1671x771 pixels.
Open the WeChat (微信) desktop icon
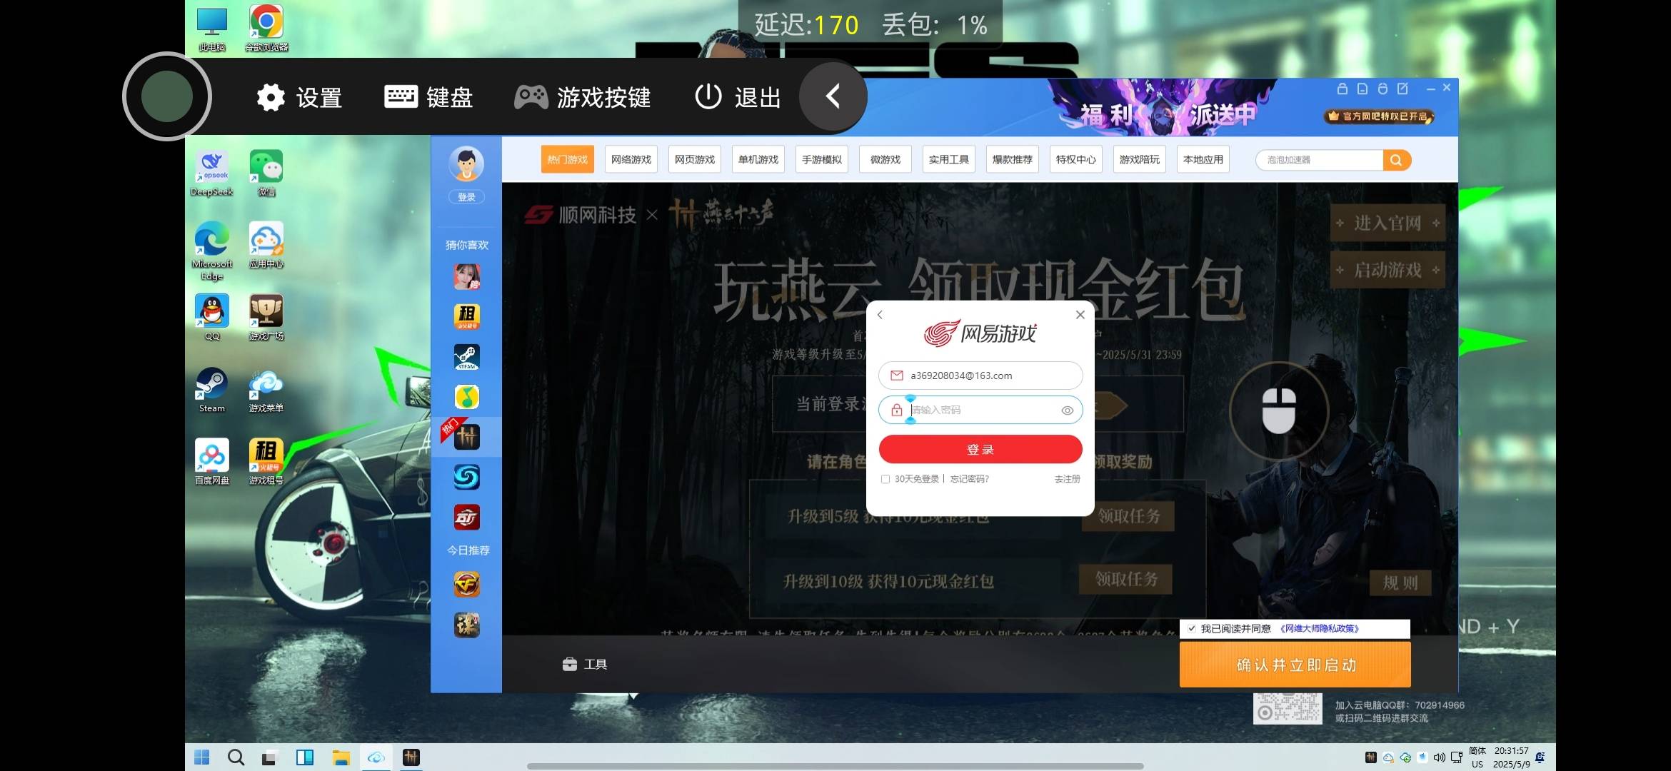coord(266,173)
